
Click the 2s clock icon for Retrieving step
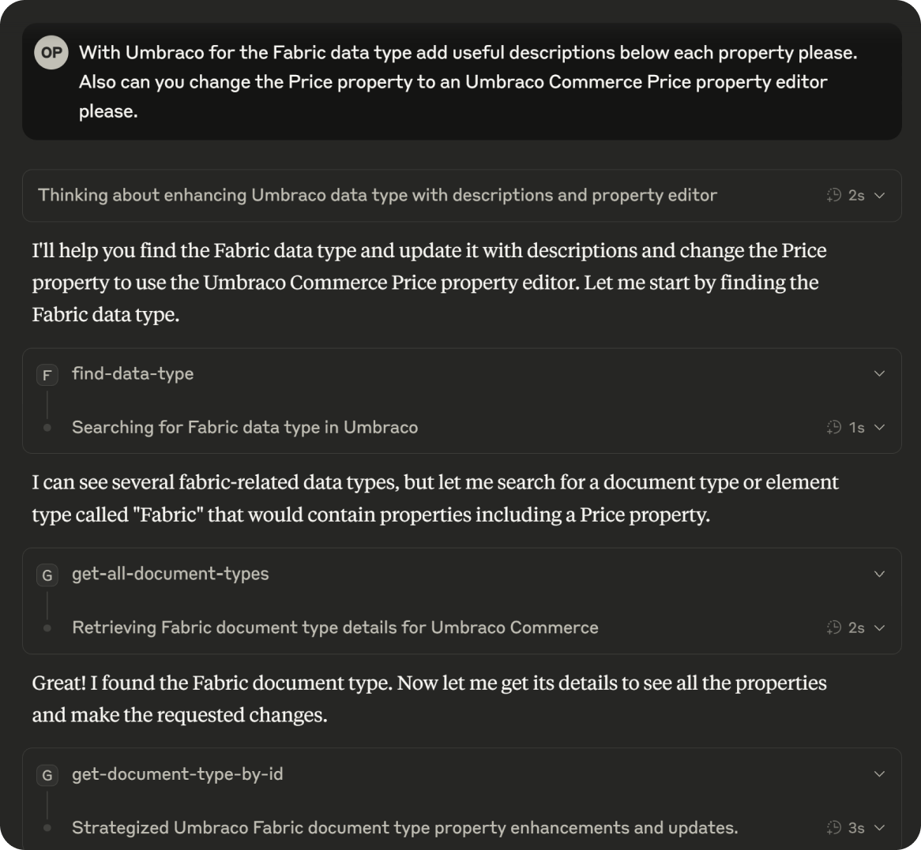[834, 627]
